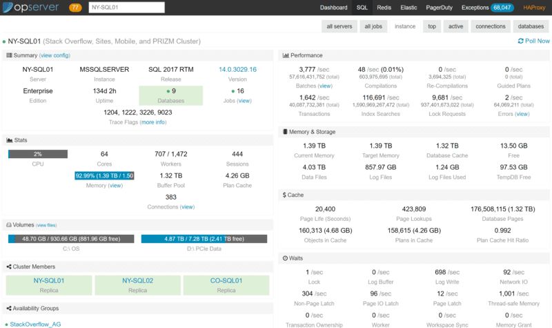
Task: Open the Trace Flags more info link
Action: [x=153, y=122]
